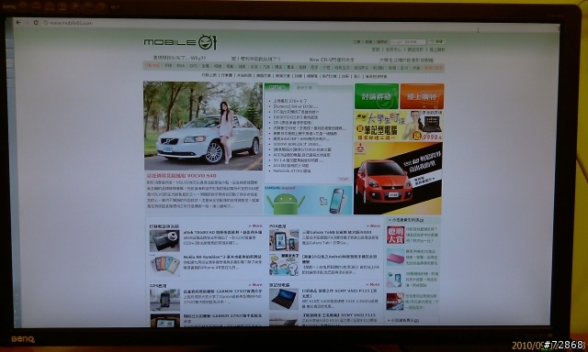Screen dimensions: 588x352
Task: Click the "New CR-V" headline link
Action: pyautogui.click(x=332, y=60)
